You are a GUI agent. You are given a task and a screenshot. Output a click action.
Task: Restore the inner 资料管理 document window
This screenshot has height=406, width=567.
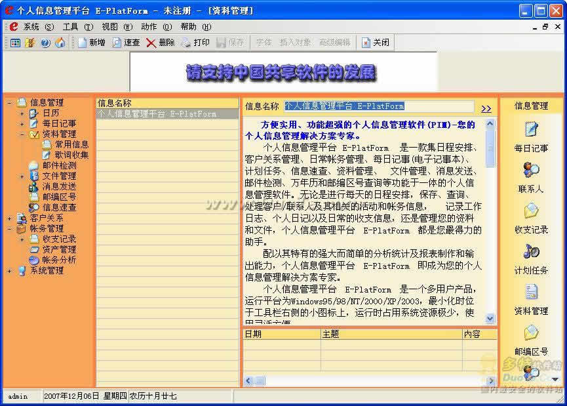pos(545,27)
